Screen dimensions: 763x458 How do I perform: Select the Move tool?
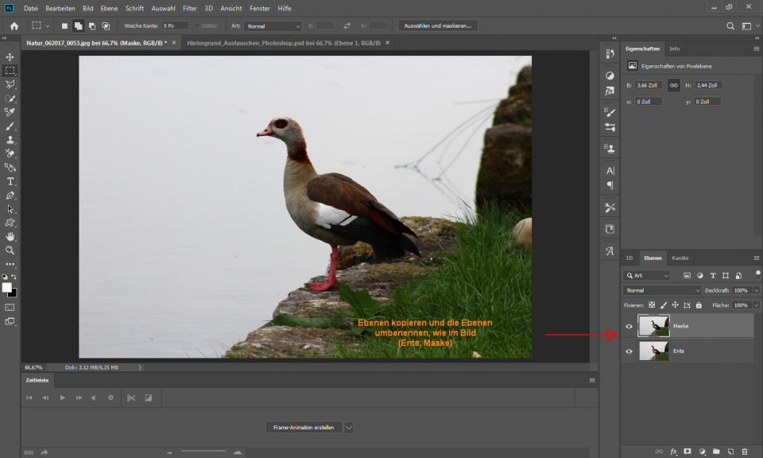tap(10, 57)
